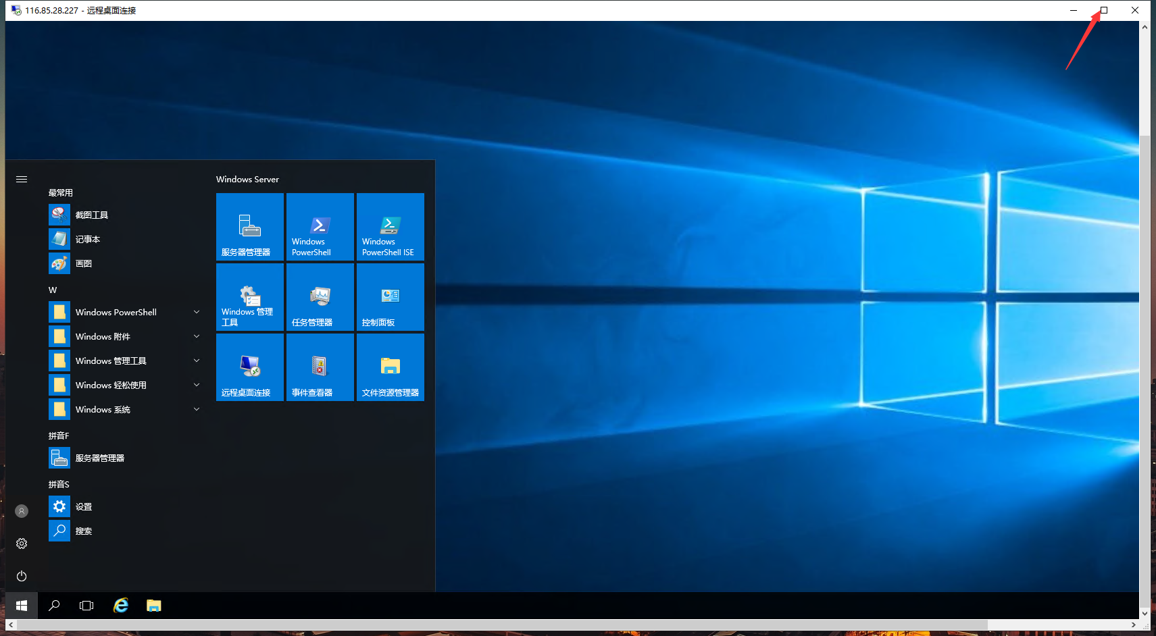Expand the Windows 轻松使用 folder
The image size is (1156, 636).
click(x=126, y=385)
